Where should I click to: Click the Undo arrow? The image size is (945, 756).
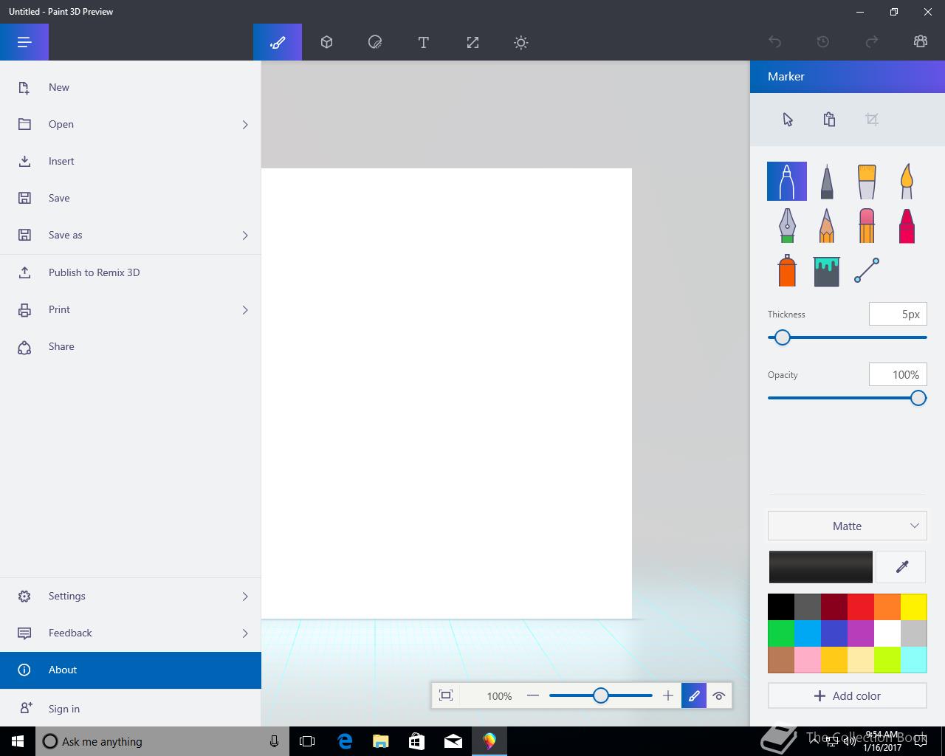point(774,42)
